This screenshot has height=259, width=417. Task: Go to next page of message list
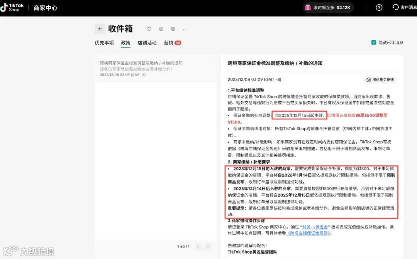208,247
